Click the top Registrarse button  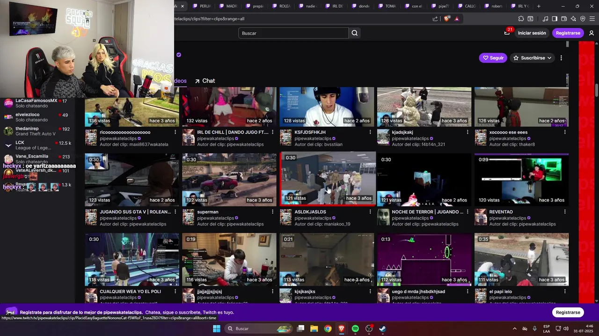coord(568,33)
